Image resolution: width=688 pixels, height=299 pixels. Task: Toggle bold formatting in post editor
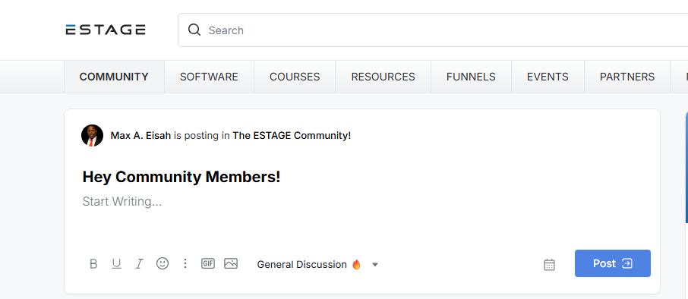tap(93, 264)
